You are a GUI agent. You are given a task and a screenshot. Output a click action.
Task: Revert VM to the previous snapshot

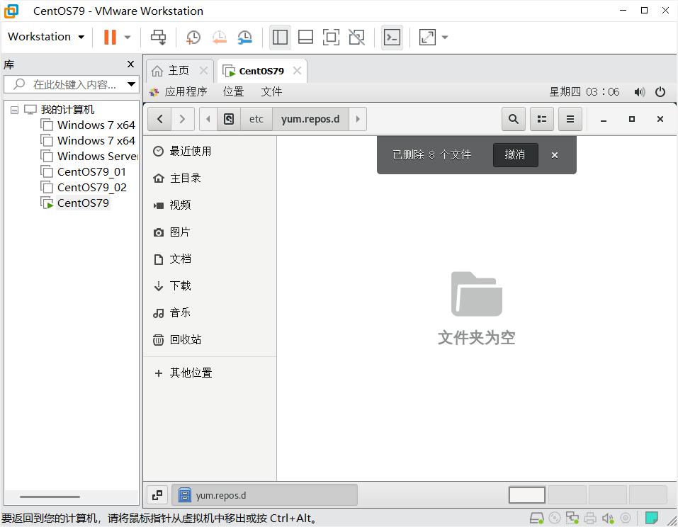pos(219,37)
